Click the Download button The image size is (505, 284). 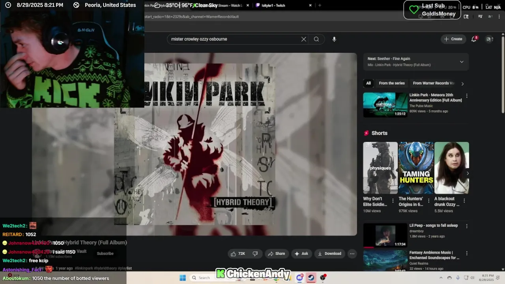click(329, 254)
